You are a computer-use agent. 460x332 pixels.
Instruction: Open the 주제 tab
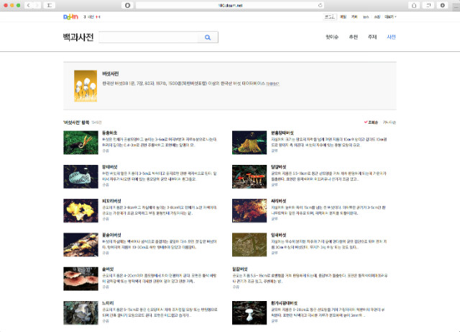372,37
